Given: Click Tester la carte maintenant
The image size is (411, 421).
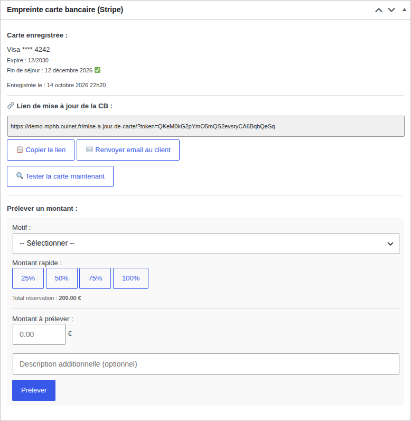Looking at the screenshot, I should [x=60, y=176].
